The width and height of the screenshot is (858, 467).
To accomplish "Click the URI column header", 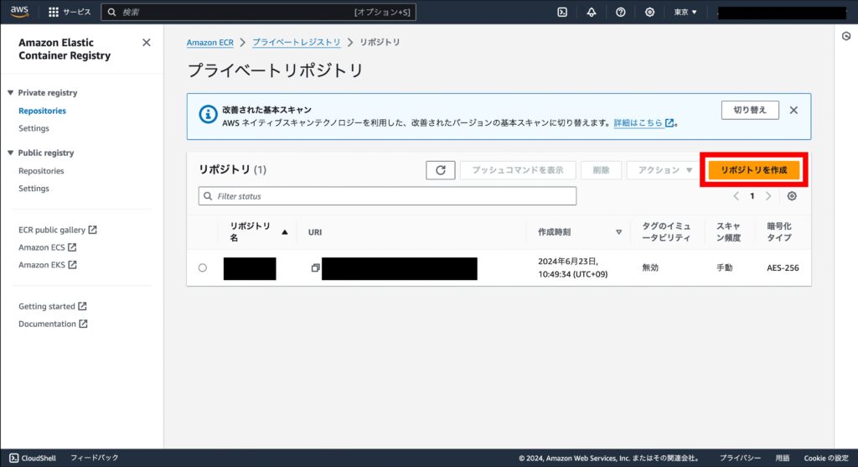I will pos(315,232).
